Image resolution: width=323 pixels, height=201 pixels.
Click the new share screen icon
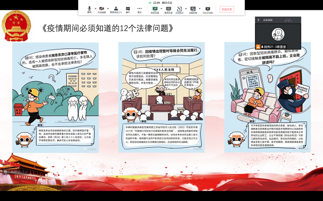[155, 10]
